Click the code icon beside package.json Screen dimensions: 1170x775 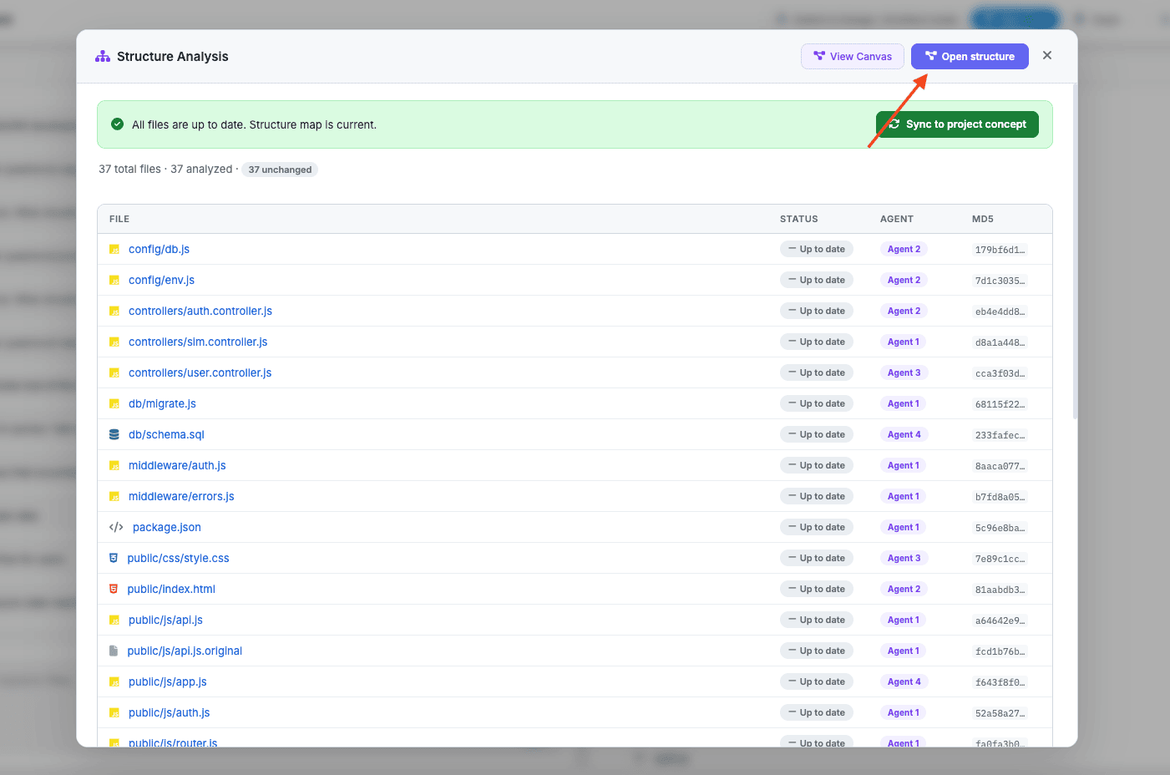[116, 528]
